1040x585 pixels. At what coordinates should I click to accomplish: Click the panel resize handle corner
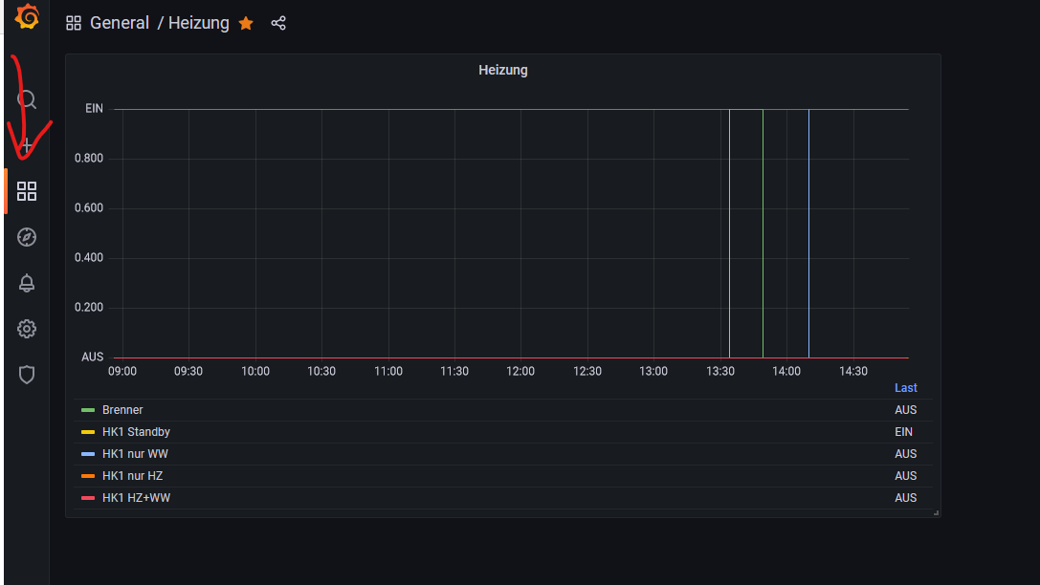point(937,513)
